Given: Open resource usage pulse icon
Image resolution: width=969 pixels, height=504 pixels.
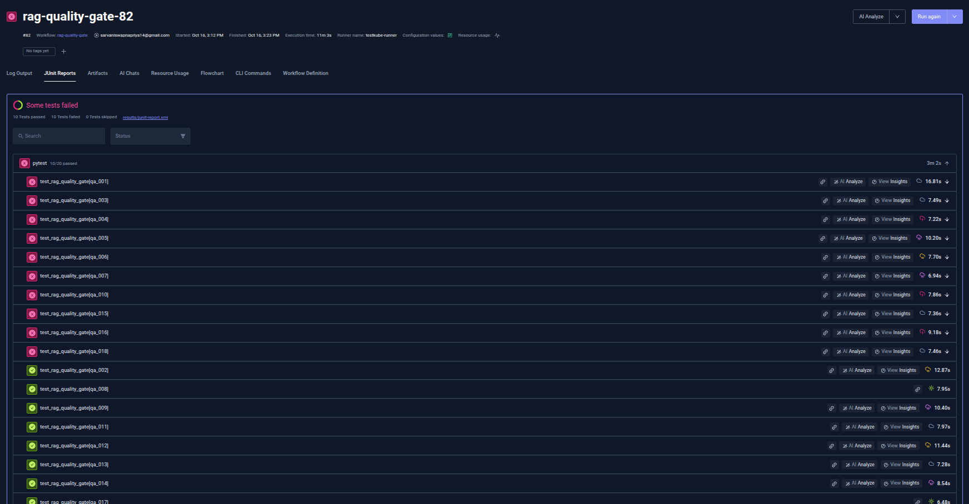Looking at the screenshot, I should [x=497, y=35].
